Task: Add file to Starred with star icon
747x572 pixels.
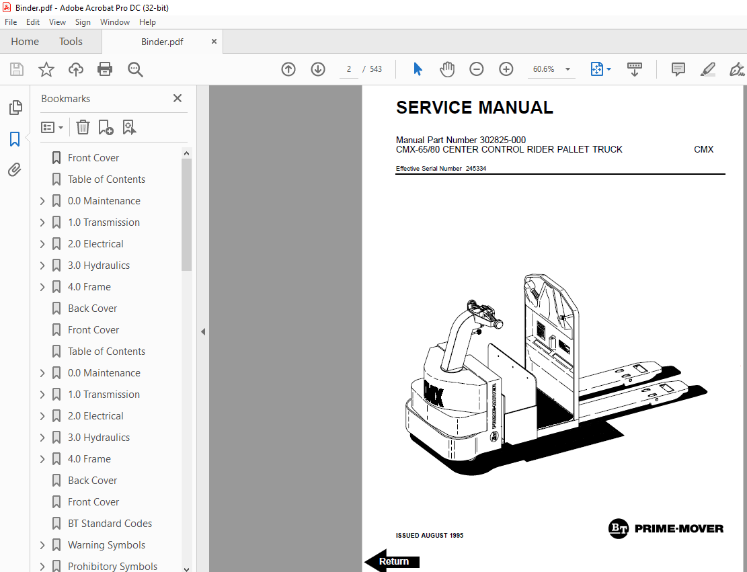Action: (x=46, y=69)
